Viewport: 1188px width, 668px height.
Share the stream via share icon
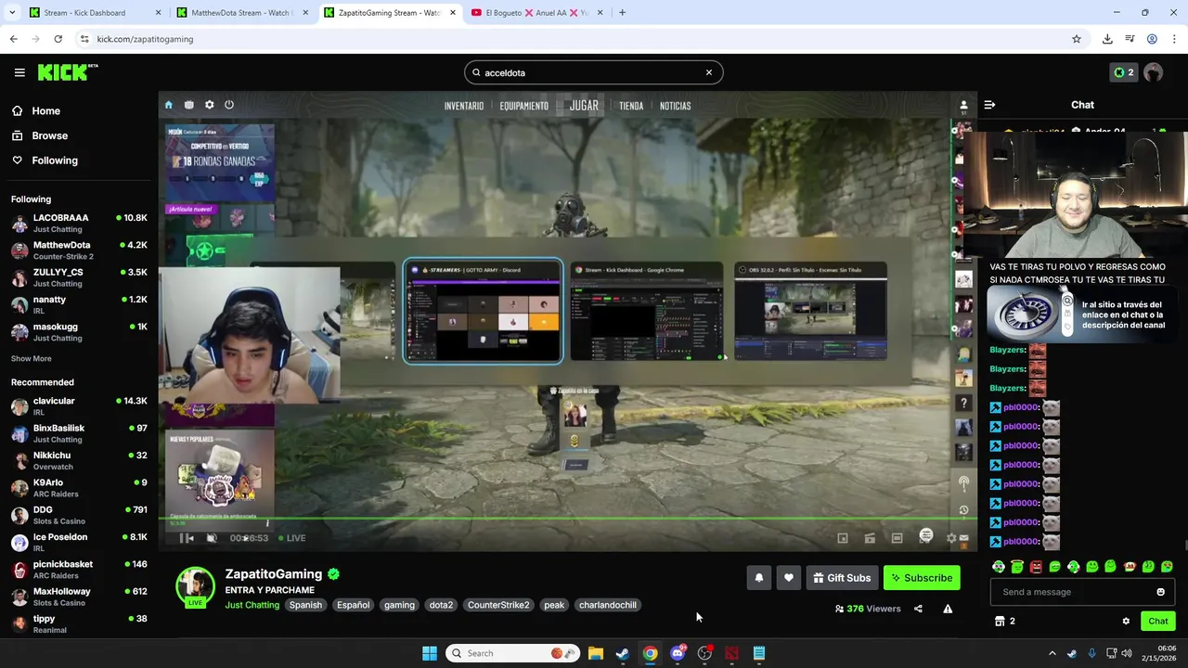pyautogui.click(x=918, y=609)
